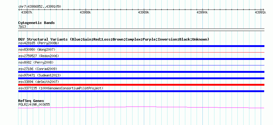
Task: Click the 43991k ruler tick label
Action: click(261, 12)
